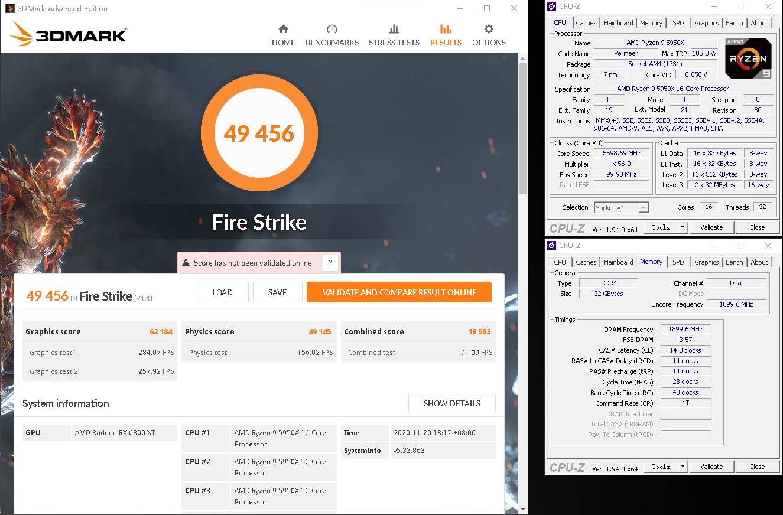Select About tab in lower CPU-Z
Screen dimensions: 783x515
coord(759,262)
